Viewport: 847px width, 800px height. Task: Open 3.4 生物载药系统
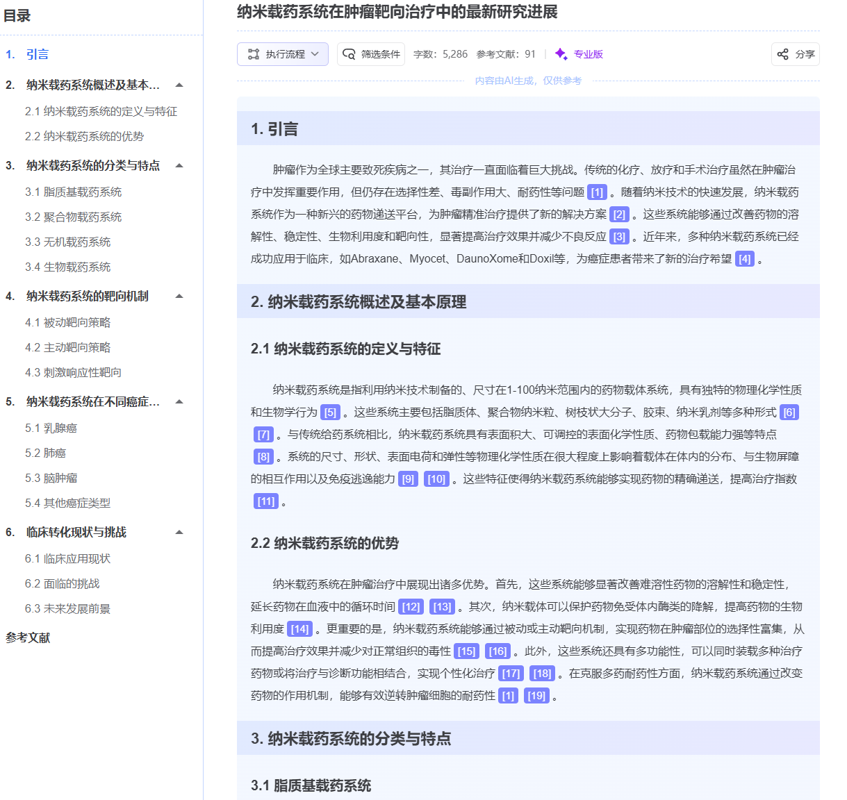click(x=68, y=267)
